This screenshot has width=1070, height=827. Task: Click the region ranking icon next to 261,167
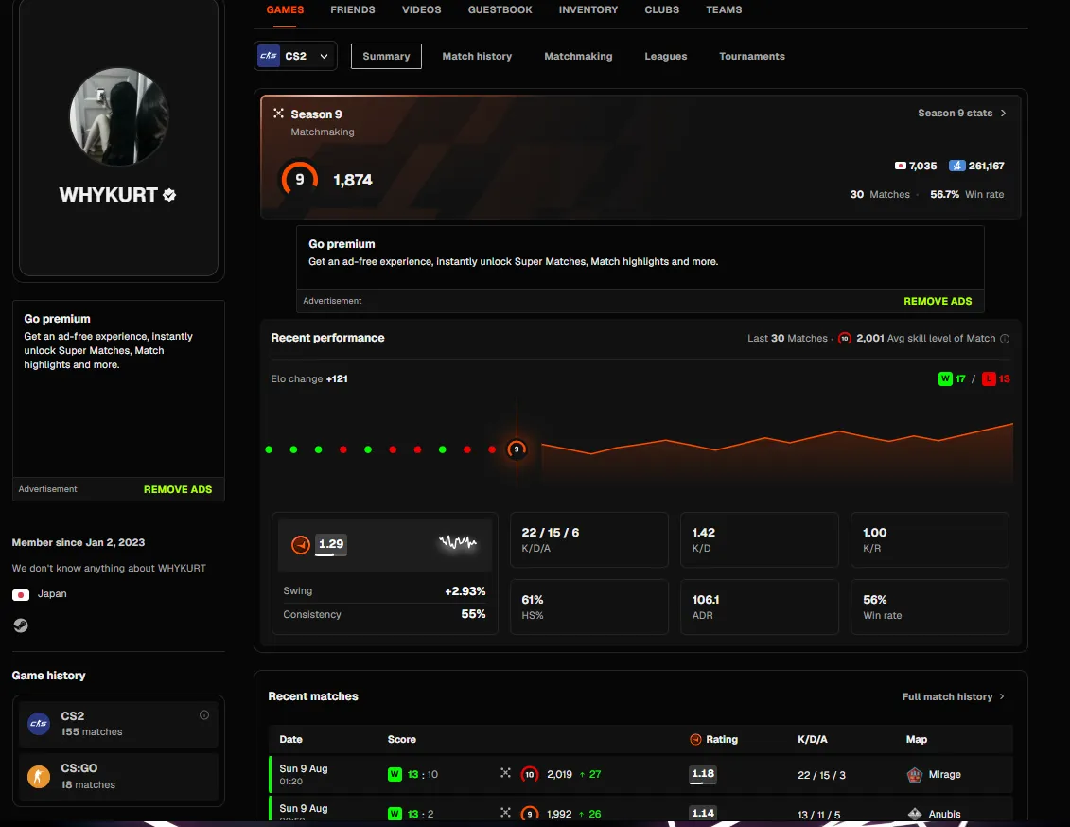pos(956,166)
